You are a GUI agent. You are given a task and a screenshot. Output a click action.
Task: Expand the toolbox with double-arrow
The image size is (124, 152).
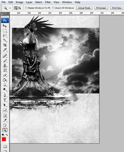(x=2, y=14)
